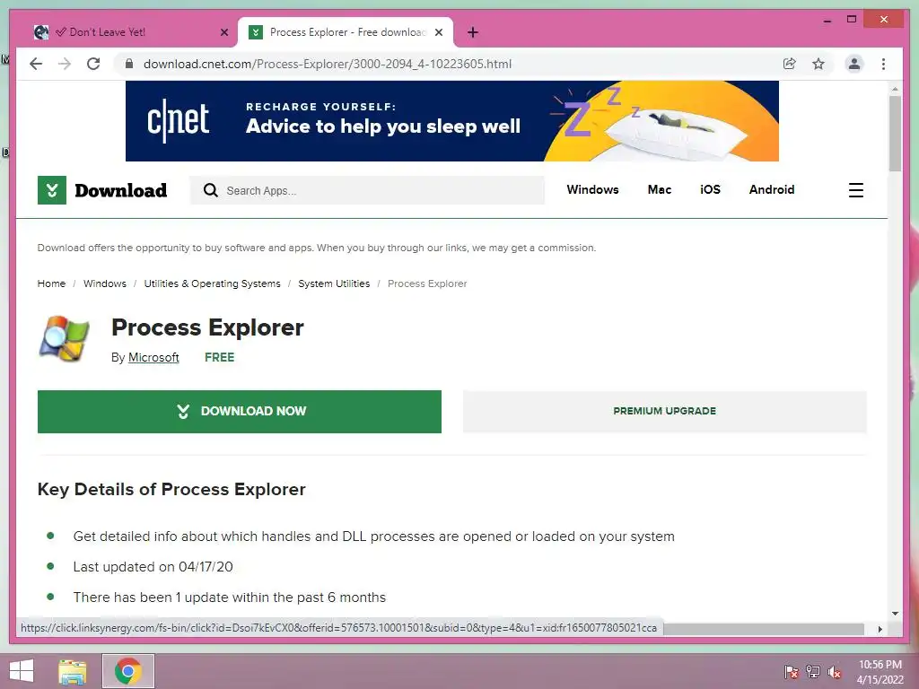
Task: Go to Home breadcrumb link
Action: coord(51,283)
